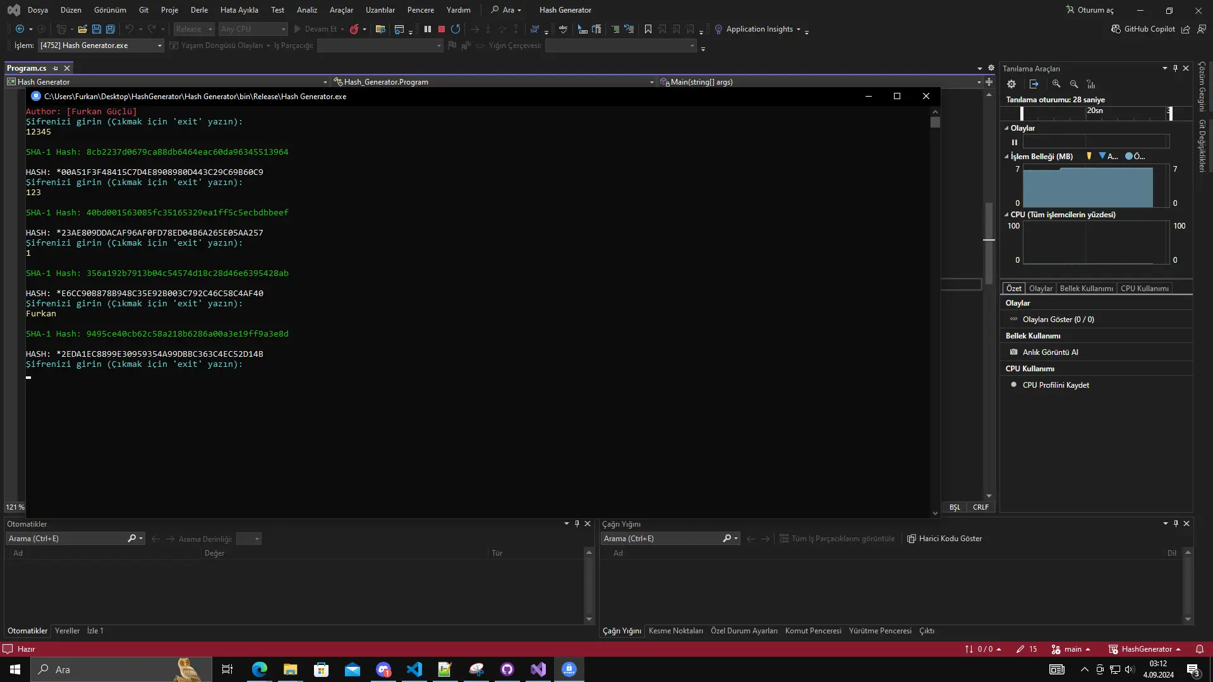Image resolution: width=1213 pixels, height=682 pixels.
Task: Pin the Program.cs tab
Action: click(x=56, y=68)
